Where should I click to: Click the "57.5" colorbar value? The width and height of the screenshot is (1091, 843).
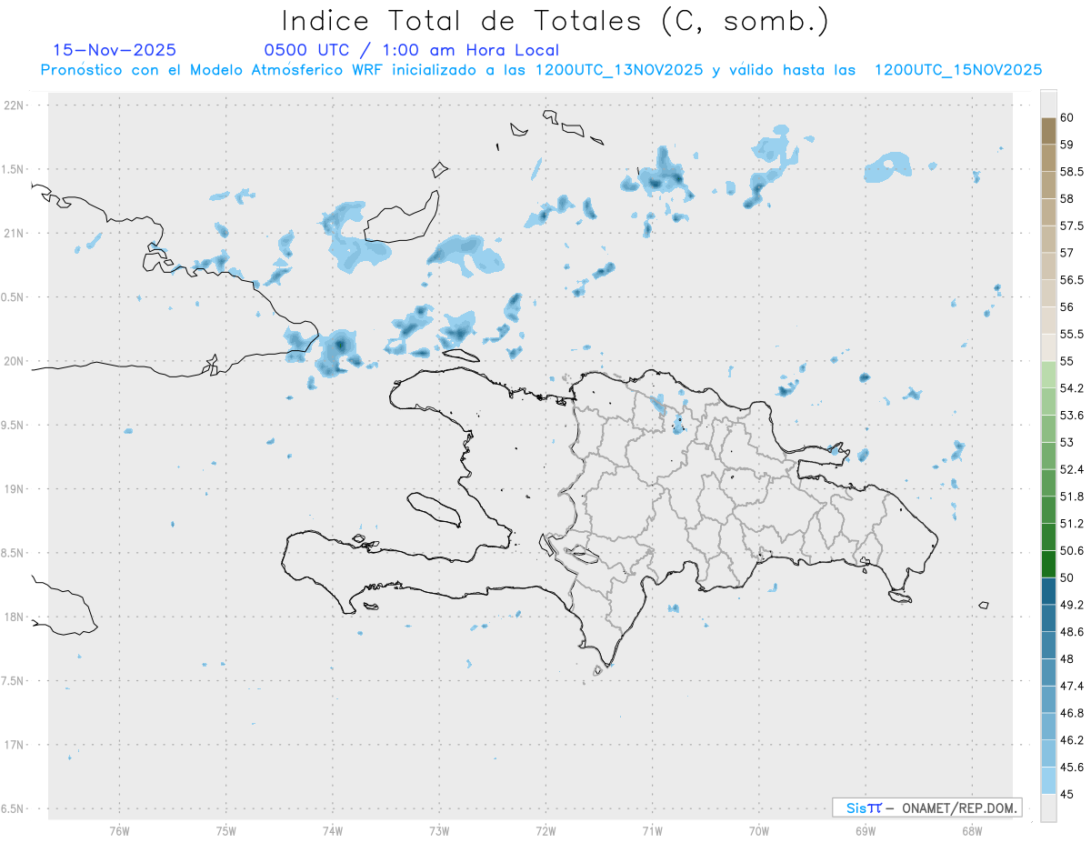1072,226
